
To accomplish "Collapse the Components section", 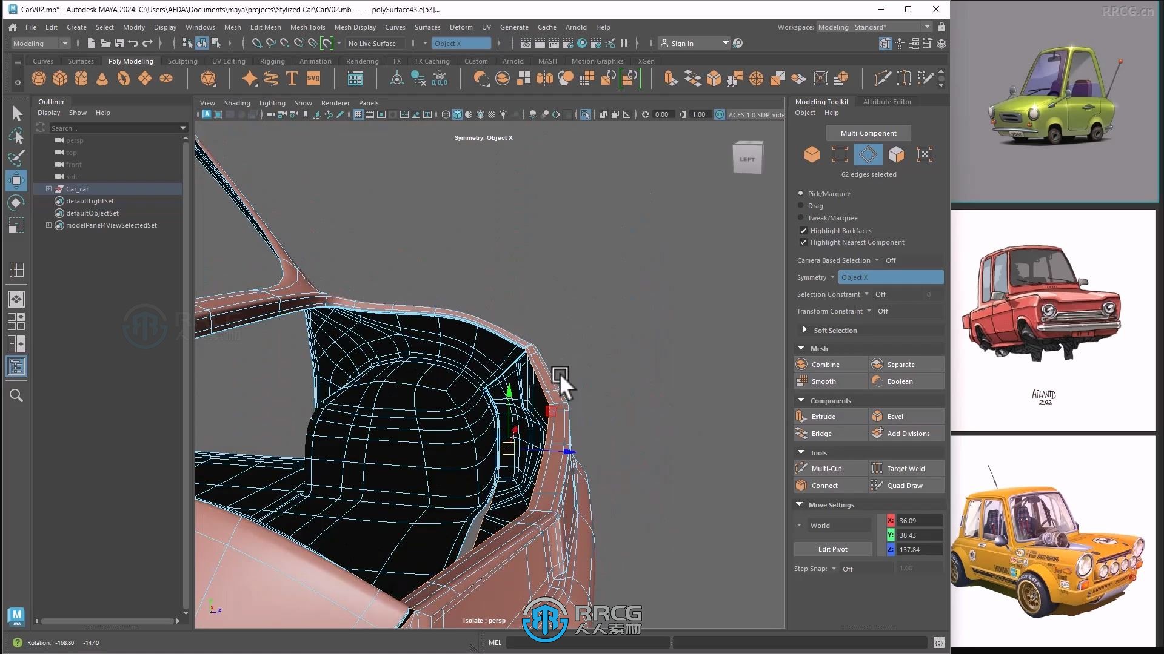I will tap(801, 399).
